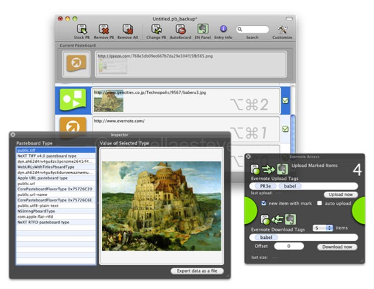Select NeXT TIFF v4.0 pasteboard type row
The height and width of the screenshot is (289, 374).
[56, 156]
